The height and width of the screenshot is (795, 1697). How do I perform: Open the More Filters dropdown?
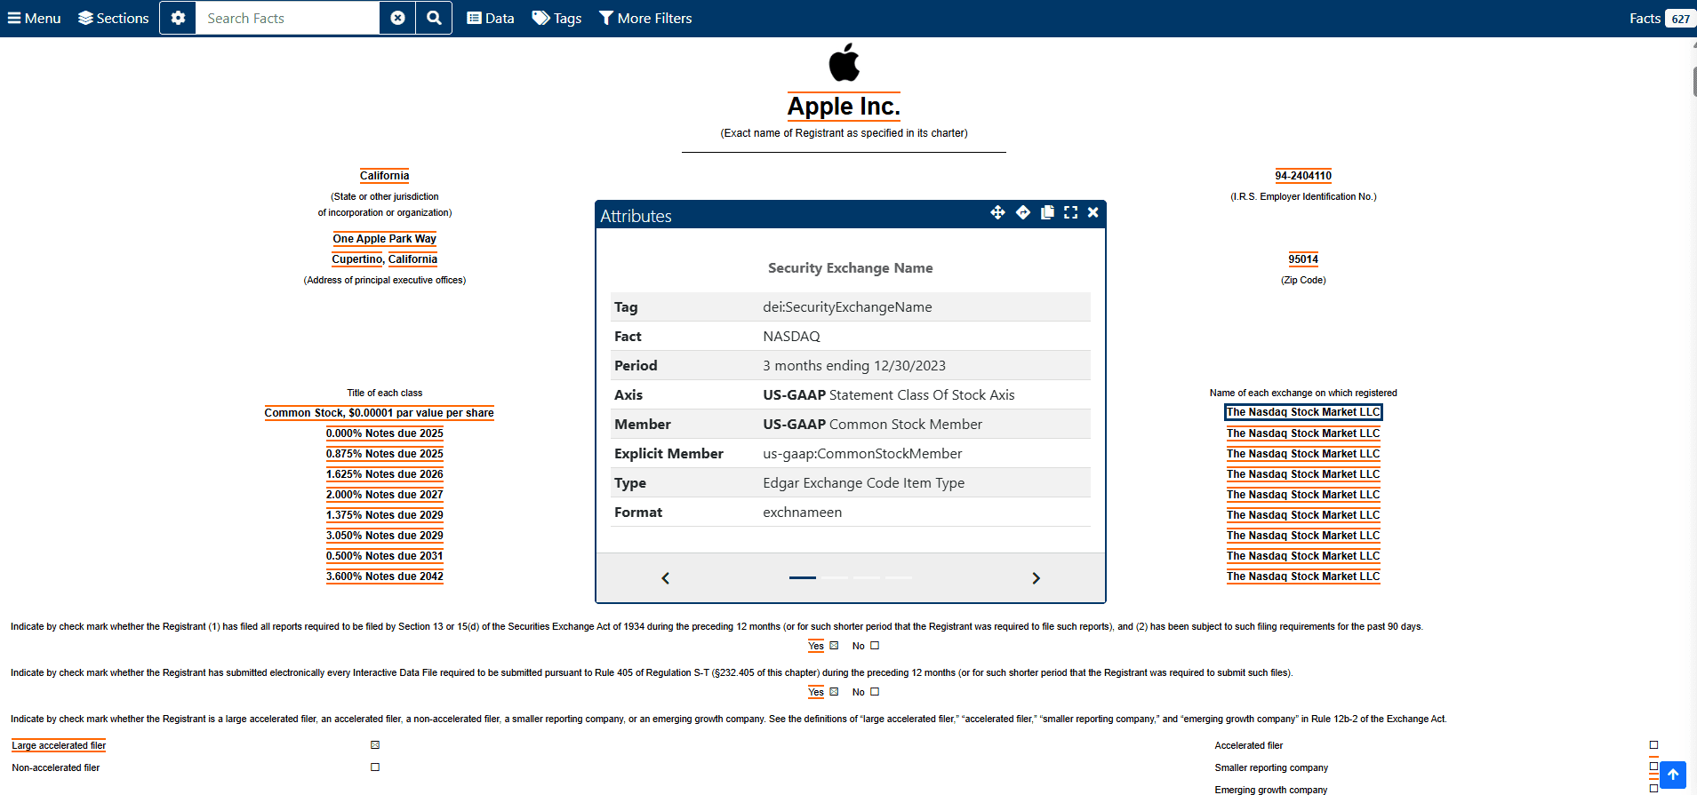[645, 18]
